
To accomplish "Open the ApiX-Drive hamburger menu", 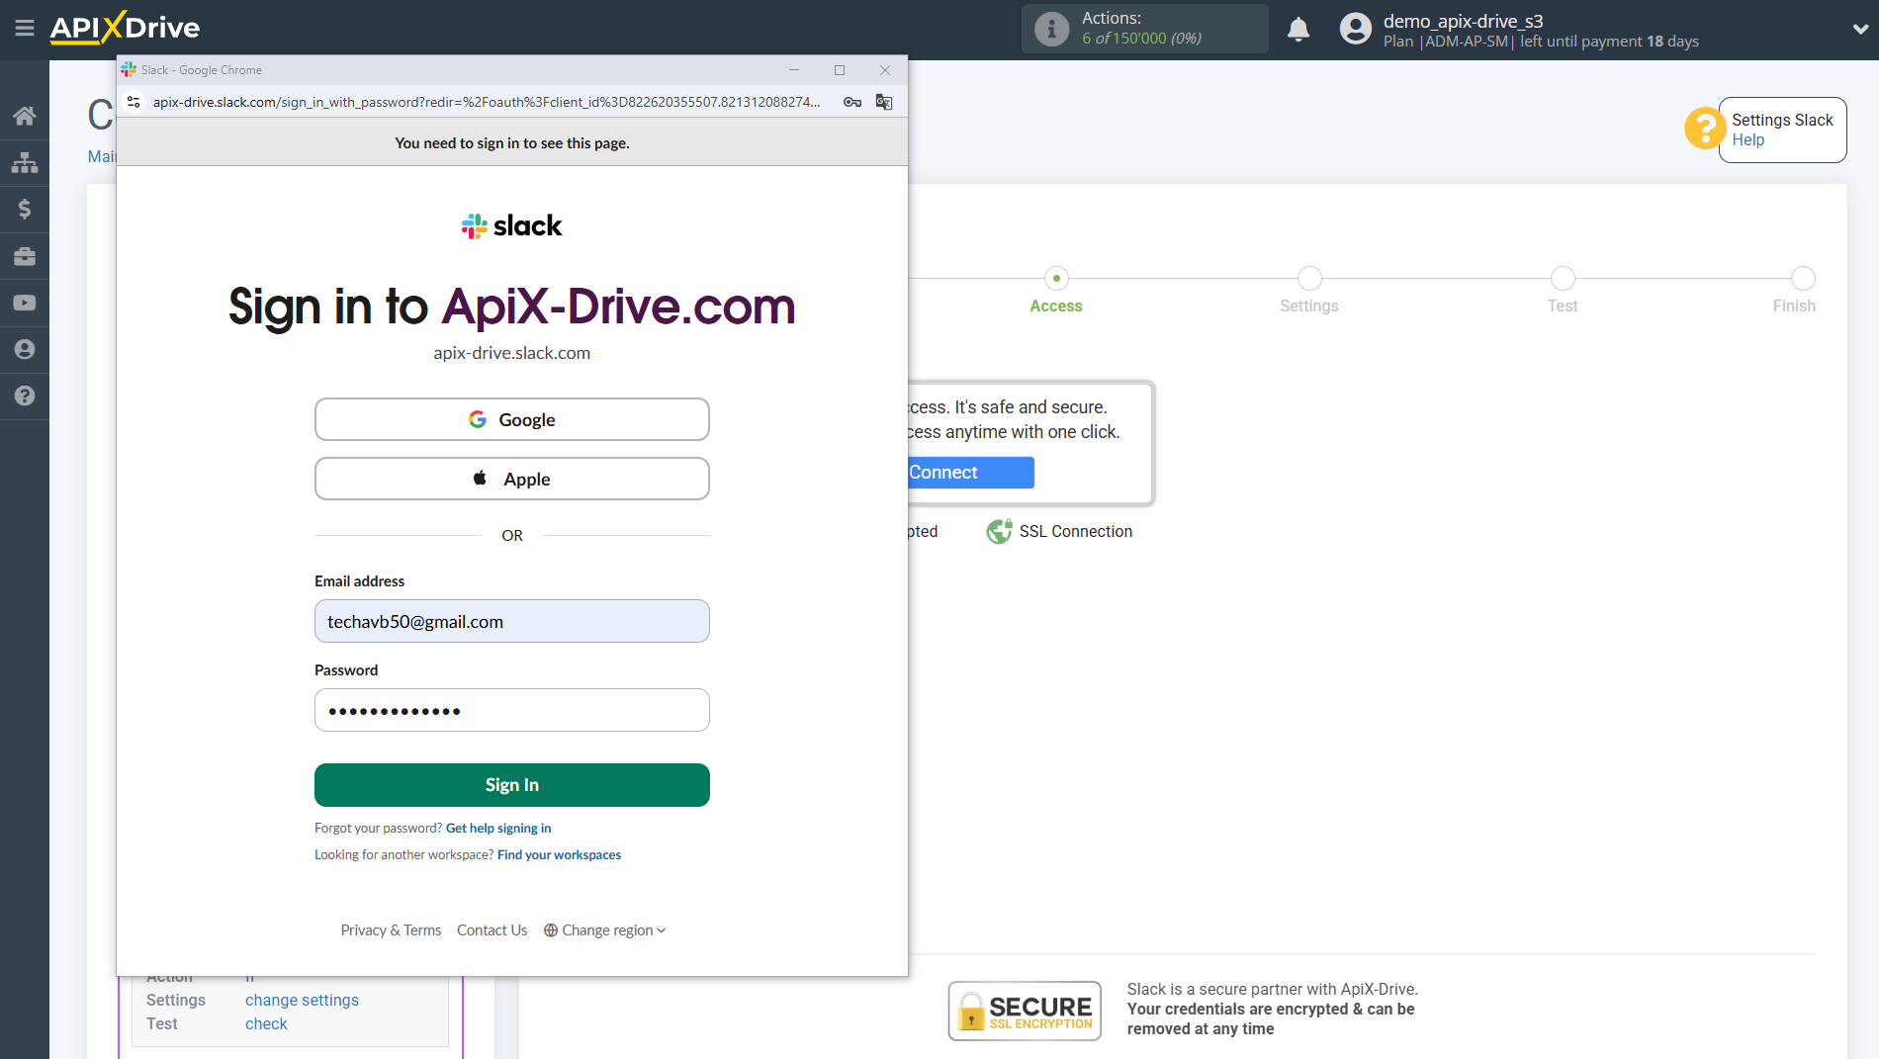I will 25,28.
